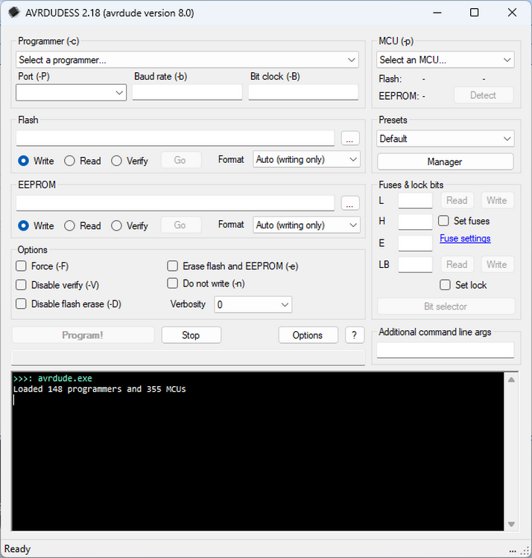Screen dimensions: 532x558
Task: Click fuses Write button next to L
Action: (x=497, y=200)
